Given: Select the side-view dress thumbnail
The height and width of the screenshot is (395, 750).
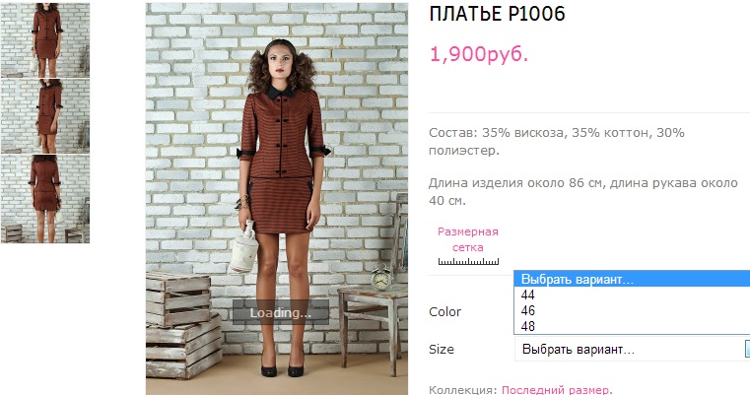Looking at the screenshot, I should click(x=45, y=115).
